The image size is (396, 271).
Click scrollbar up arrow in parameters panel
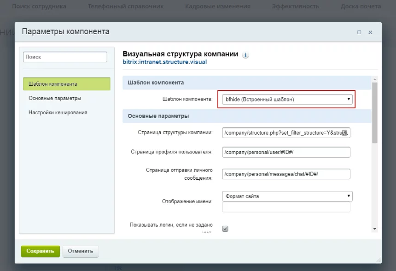tap(374, 79)
